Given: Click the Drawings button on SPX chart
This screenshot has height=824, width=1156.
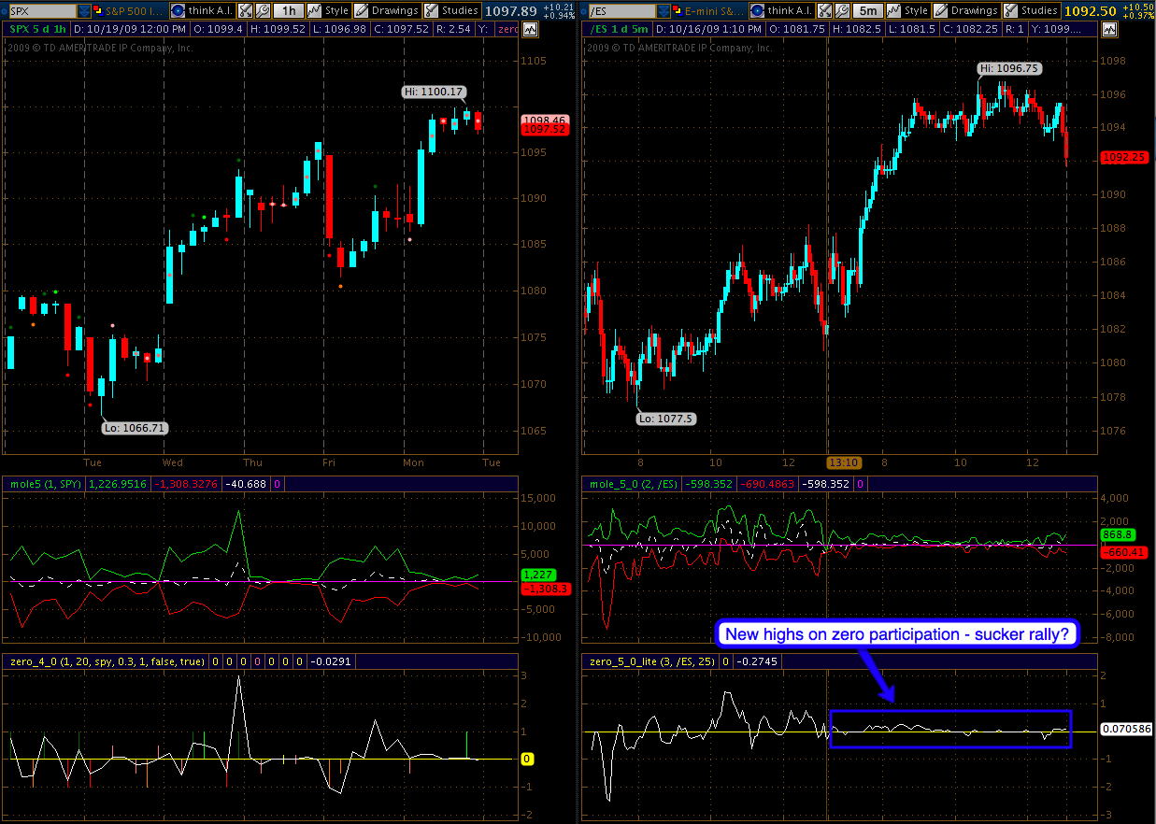Looking at the screenshot, I should click(386, 10).
